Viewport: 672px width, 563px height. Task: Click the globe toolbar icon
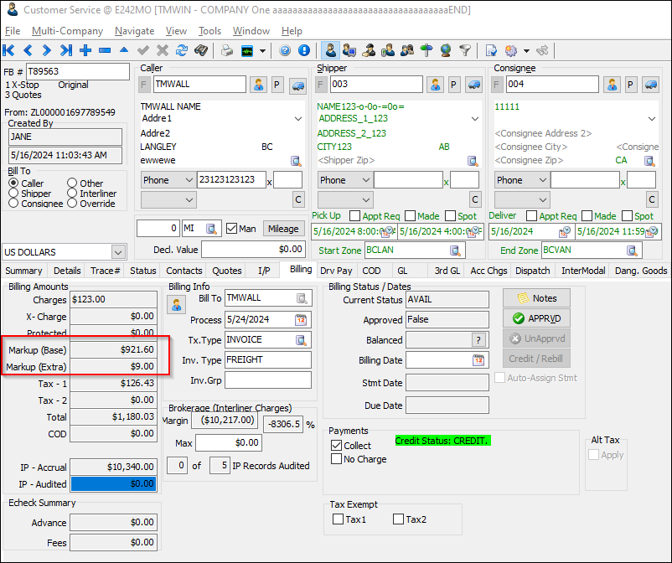point(445,50)
